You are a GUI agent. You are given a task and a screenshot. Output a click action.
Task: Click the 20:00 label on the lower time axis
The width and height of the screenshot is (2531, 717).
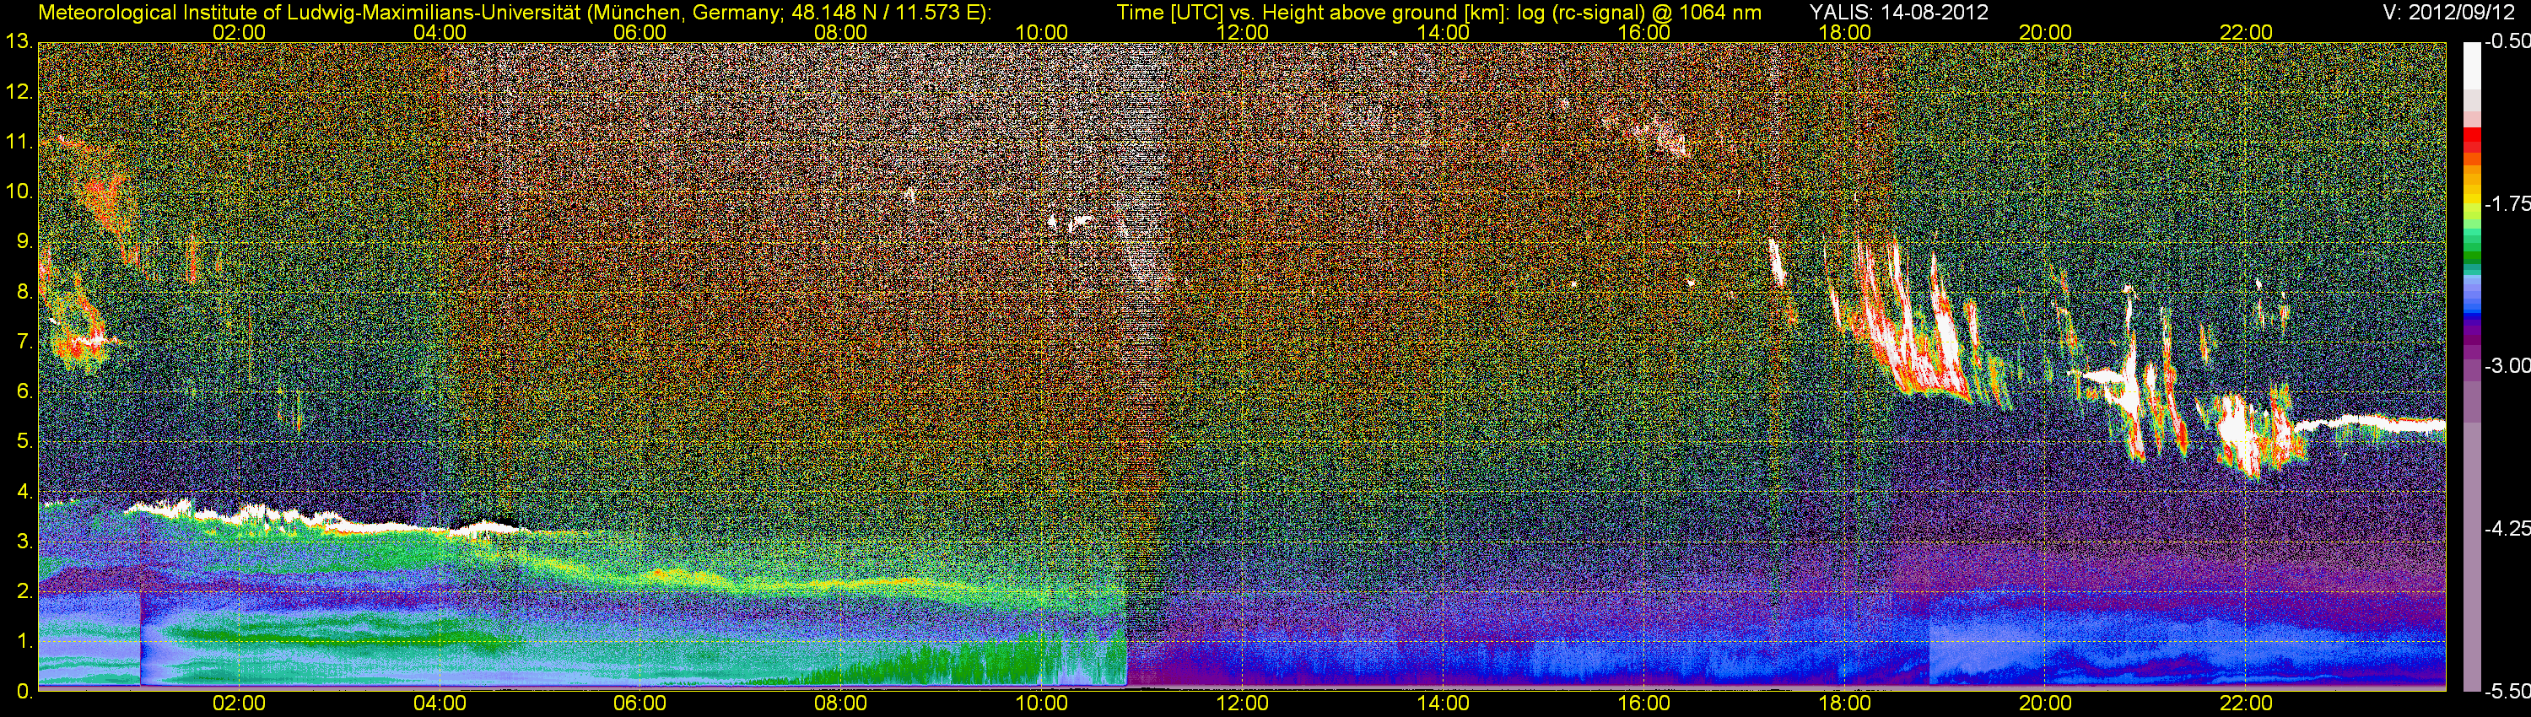[2045, 704]
